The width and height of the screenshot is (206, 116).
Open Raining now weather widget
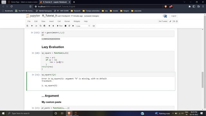162,113
